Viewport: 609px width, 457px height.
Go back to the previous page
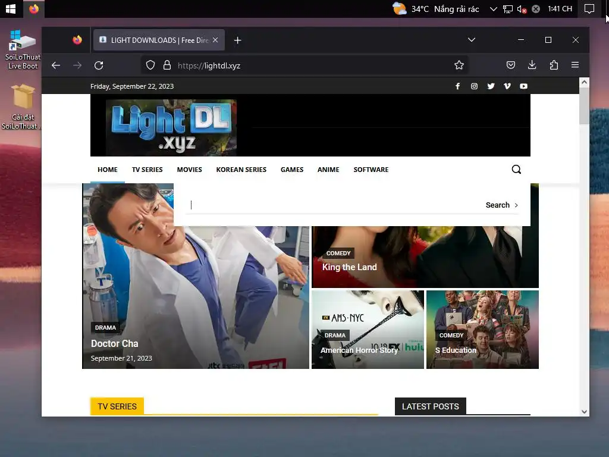pos(56,65)
